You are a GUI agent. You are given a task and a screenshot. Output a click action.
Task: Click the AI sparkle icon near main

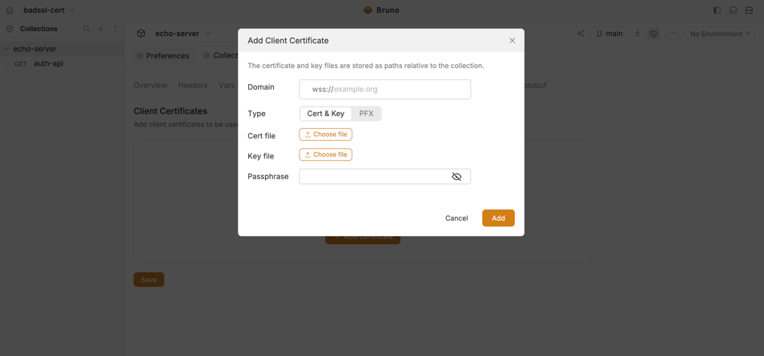[x=581, y=34]
